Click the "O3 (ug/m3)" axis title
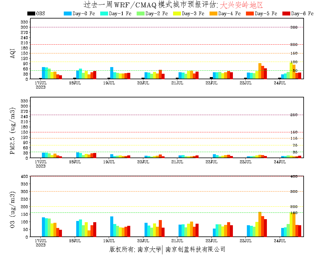This screenshot has height=258, width=334. click(x=12, y=210)
